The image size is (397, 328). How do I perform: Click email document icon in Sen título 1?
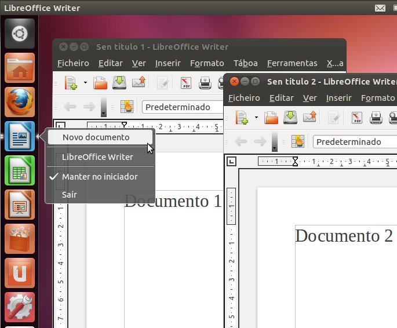(139, 82)
